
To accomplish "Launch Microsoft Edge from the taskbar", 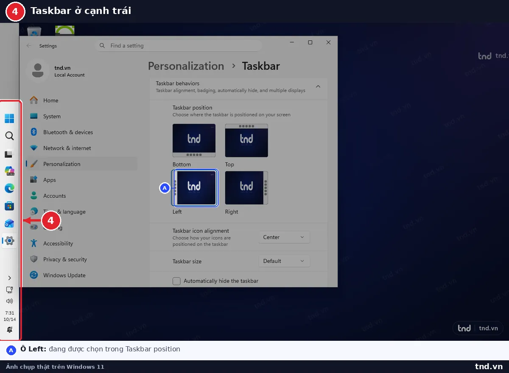I will [9, 188].
